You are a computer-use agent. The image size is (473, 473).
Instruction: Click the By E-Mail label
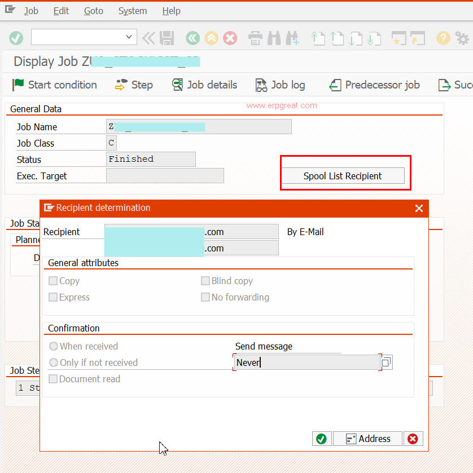click(305, 232)
